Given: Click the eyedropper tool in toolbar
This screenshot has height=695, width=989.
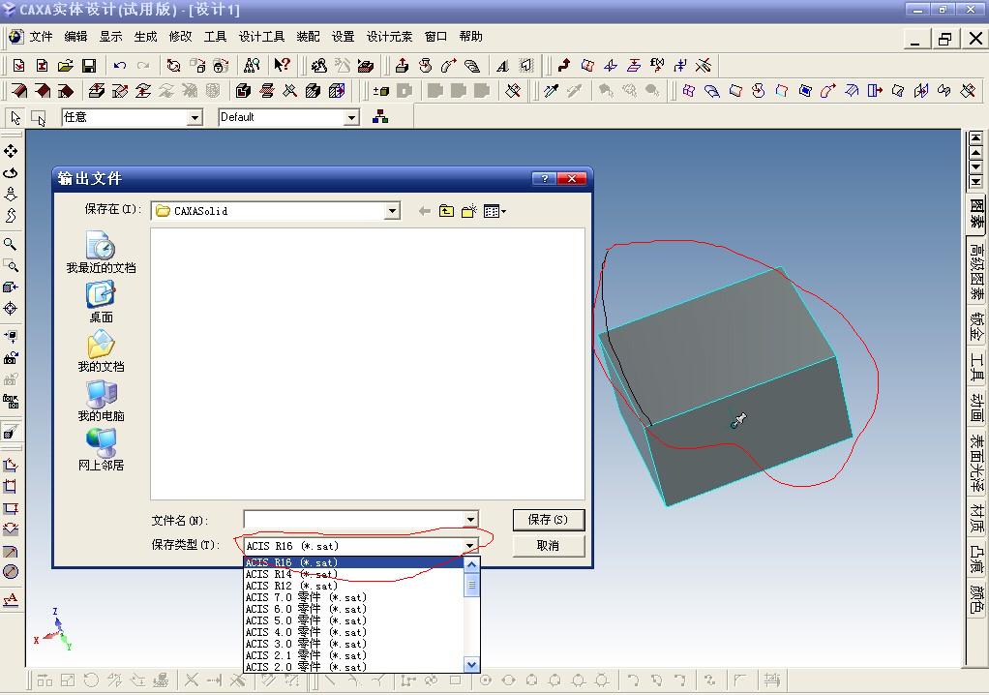Looking at the screenshot, I should [x=552, y=91].
